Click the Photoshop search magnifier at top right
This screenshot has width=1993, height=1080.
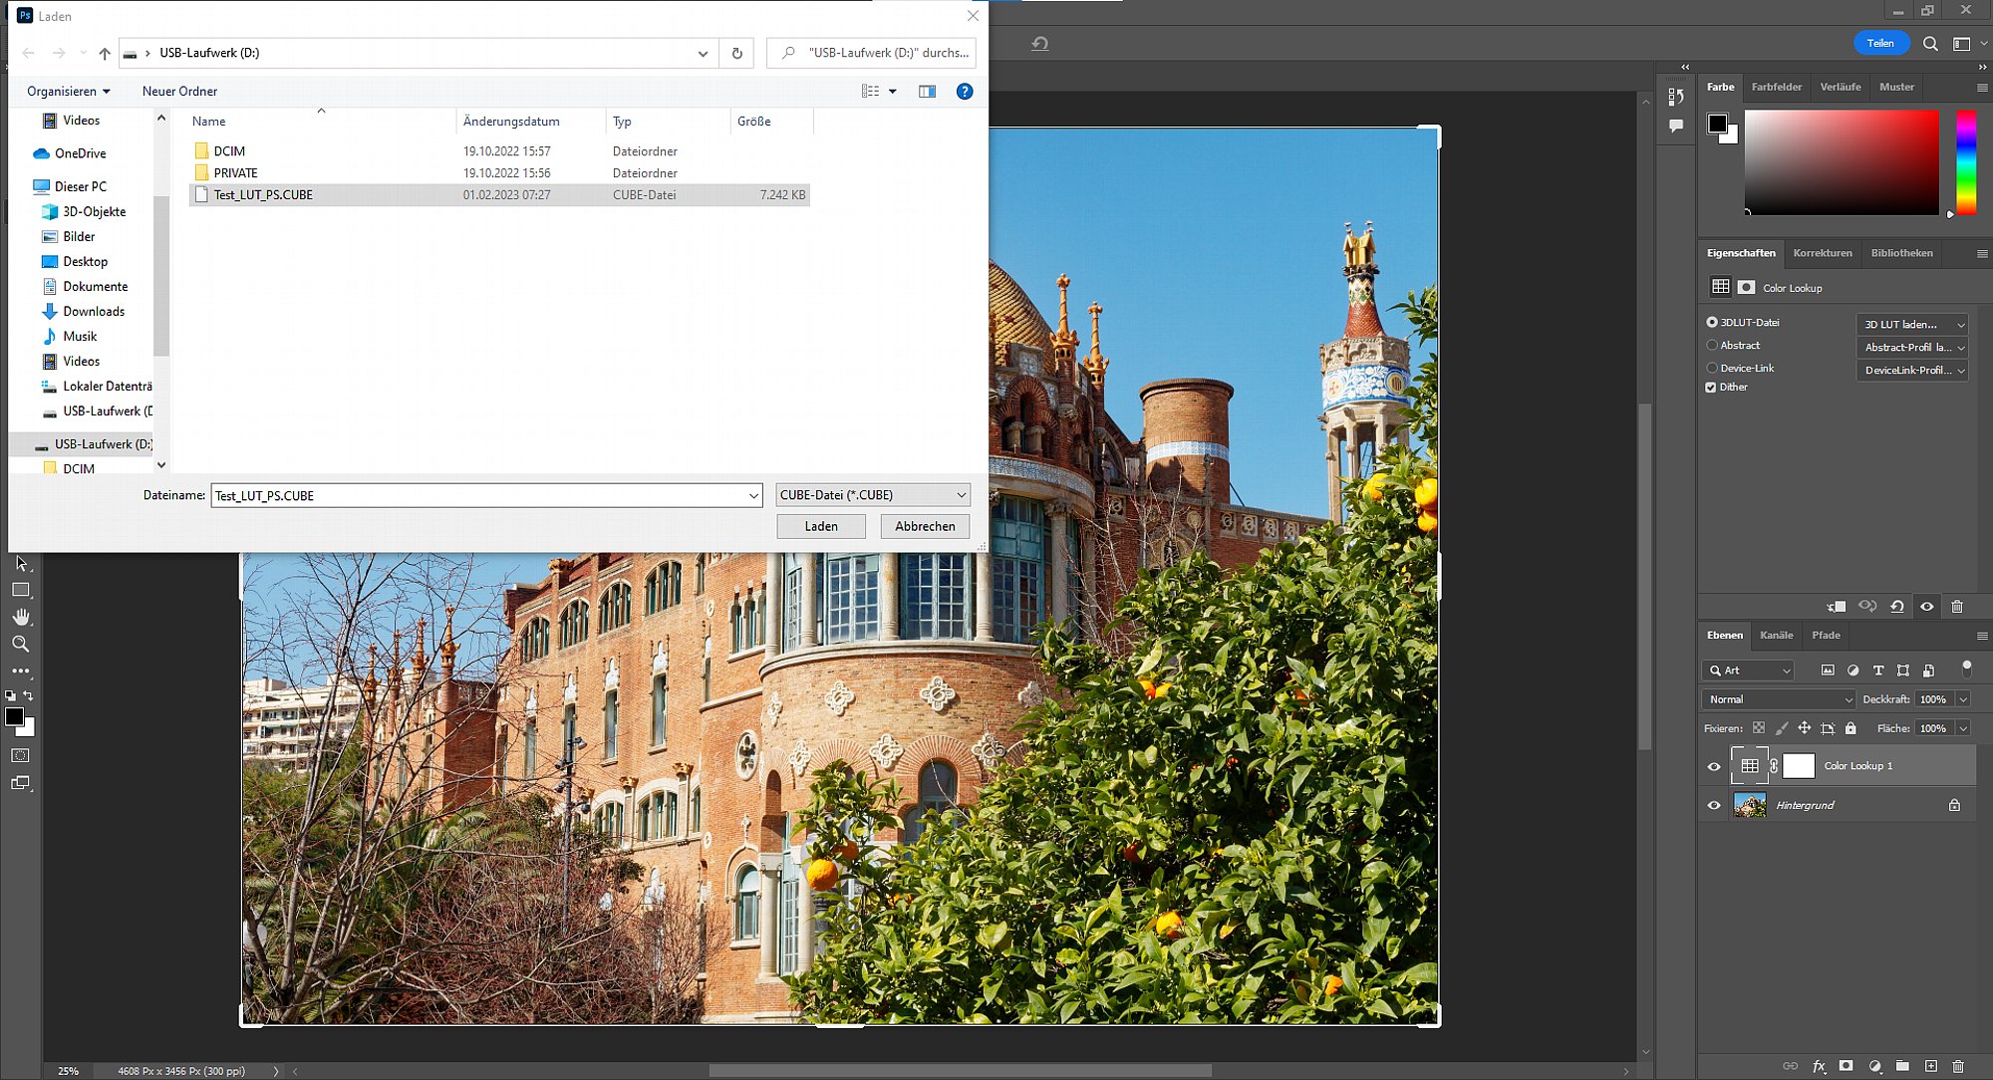point(1930,44)
